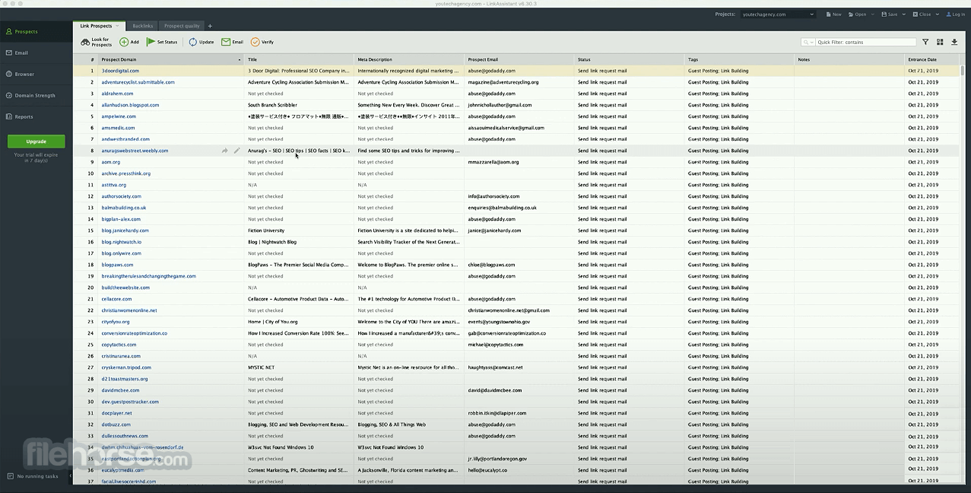The height and width of the screenshot is (493, 971).
Task: Select email enquiries@balmabuilding.co.uk
Action: click(x=502, y=208)
